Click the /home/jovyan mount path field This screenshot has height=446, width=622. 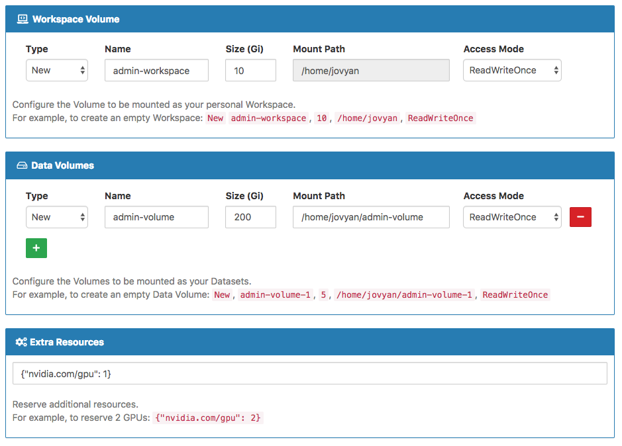(x=371, y=70)
